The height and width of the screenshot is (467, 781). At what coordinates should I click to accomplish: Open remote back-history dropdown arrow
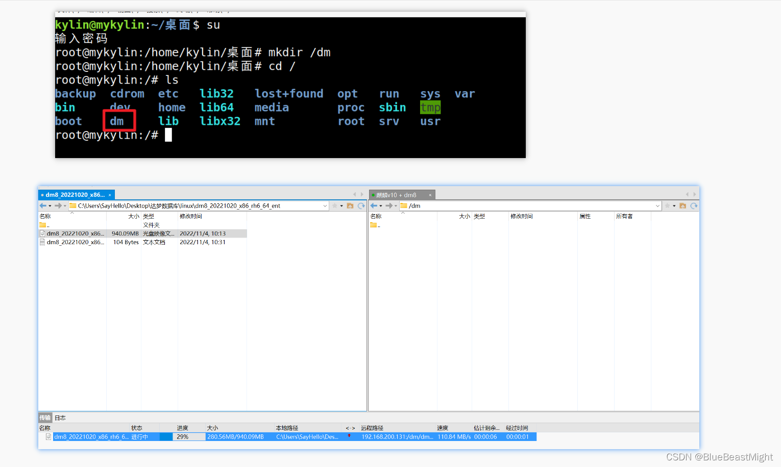[381, 206]
